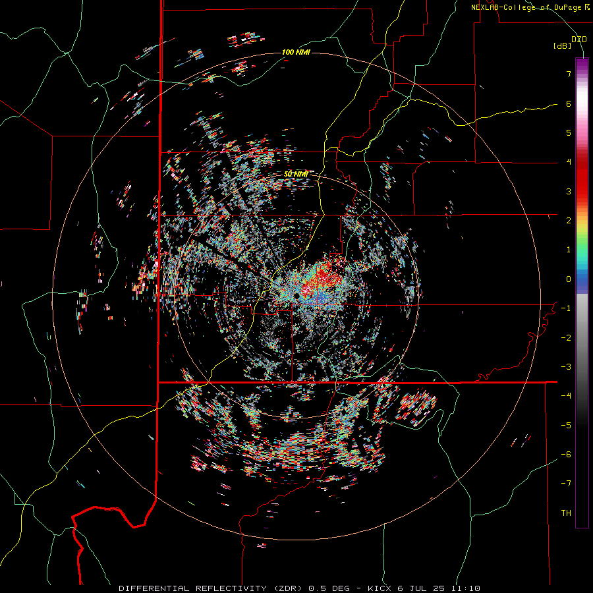Click the black radar site dot at scan center

click(x=296, y=296)
